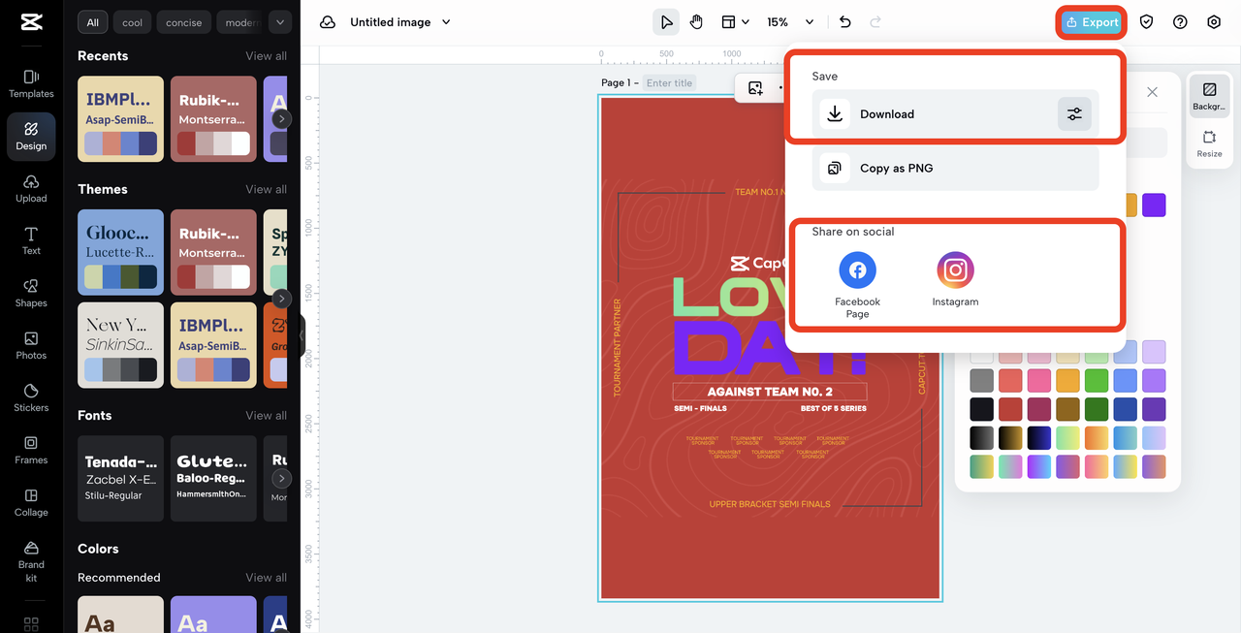Viewport: 1241px width, 633px height.
Task: Select the pointer selection tool
Action: 666,22
